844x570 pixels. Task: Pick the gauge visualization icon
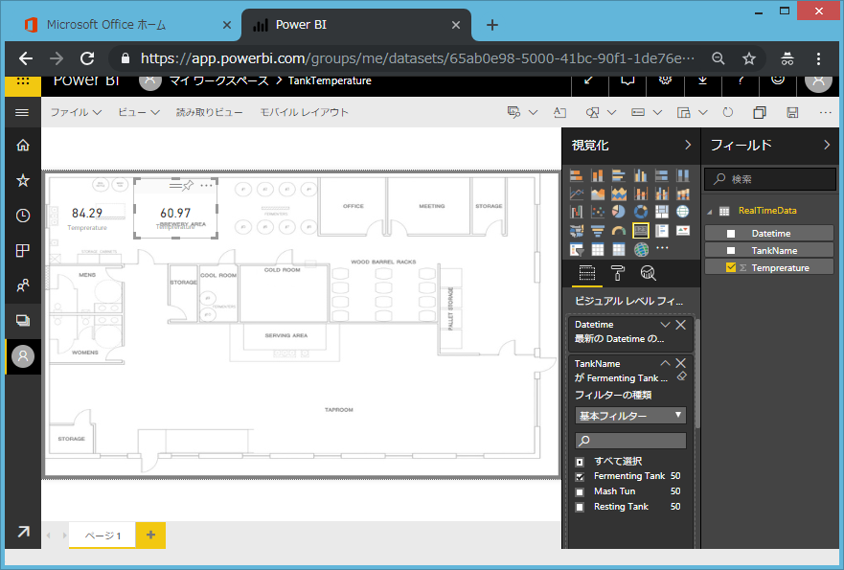coord(619,231)
